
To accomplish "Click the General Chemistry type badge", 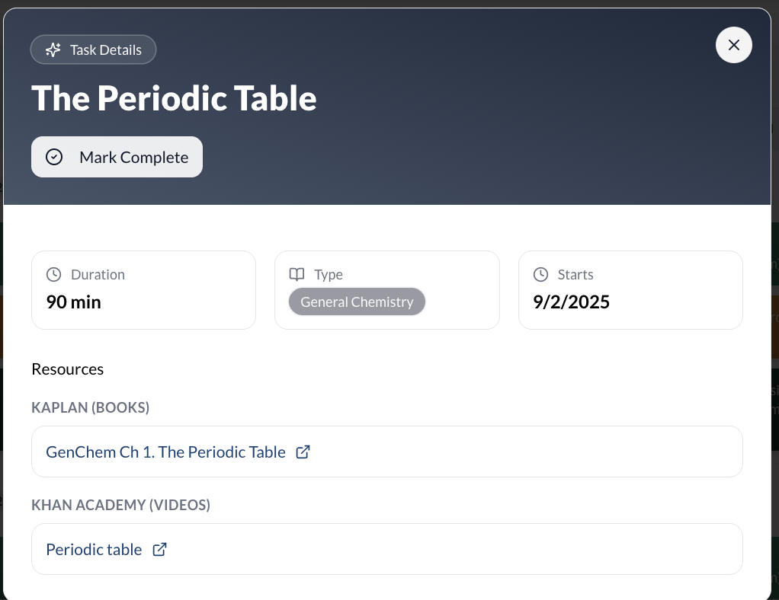I will coord(357,302).
